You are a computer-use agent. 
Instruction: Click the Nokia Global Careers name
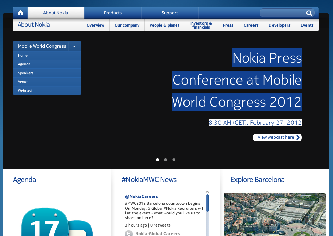tap(158, 234)
